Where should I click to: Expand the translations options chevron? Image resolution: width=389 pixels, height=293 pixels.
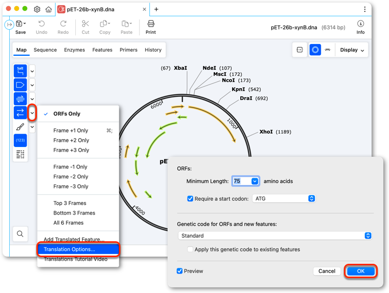[x=32, y=113]
